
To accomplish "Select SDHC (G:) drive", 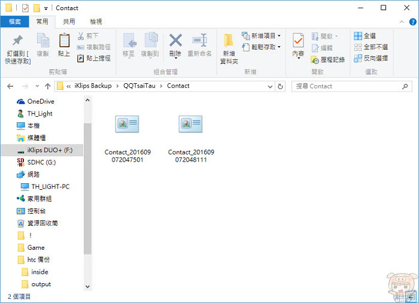I will (x=37, y=162).
